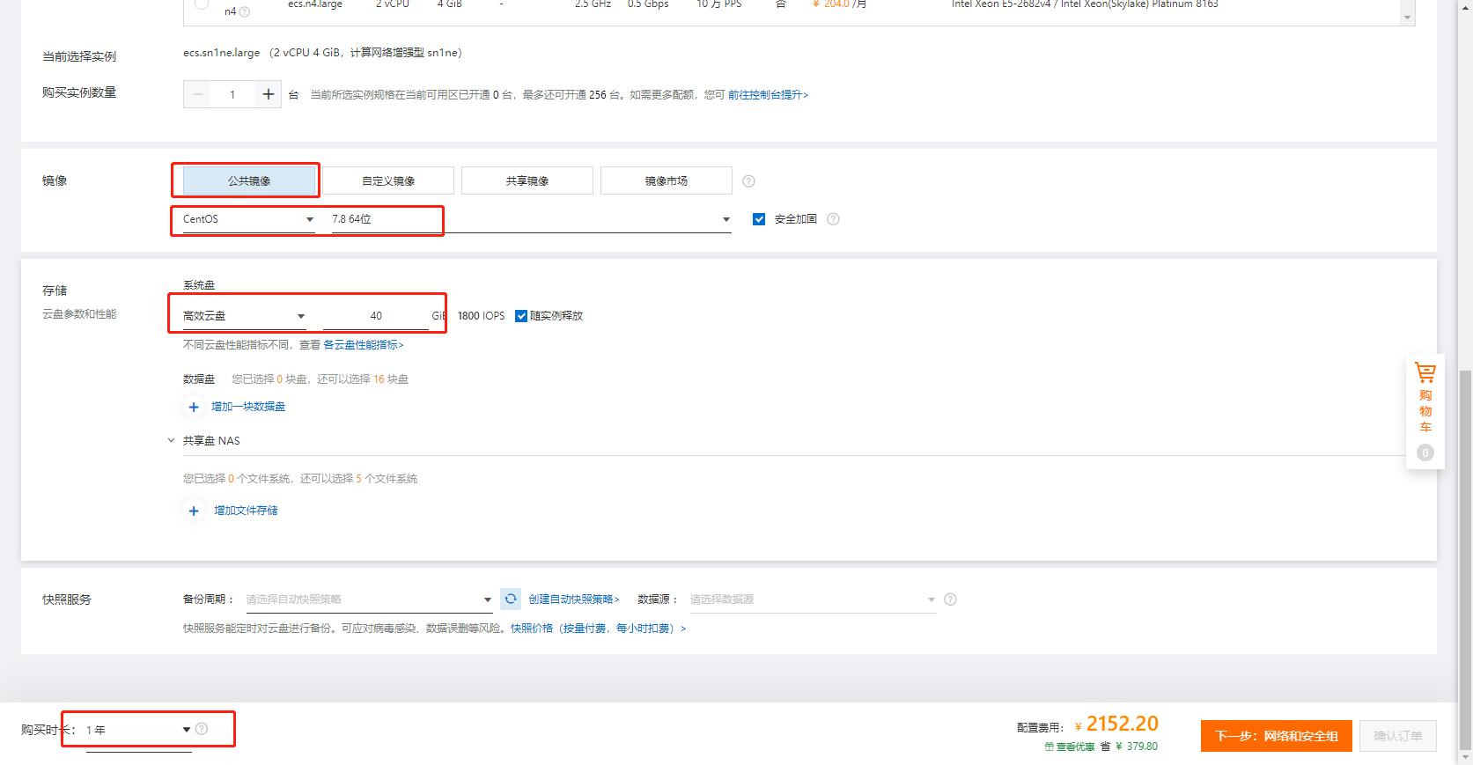Open the help icon next to n4
The image size is (1473, 765).
tap(244, 11)
